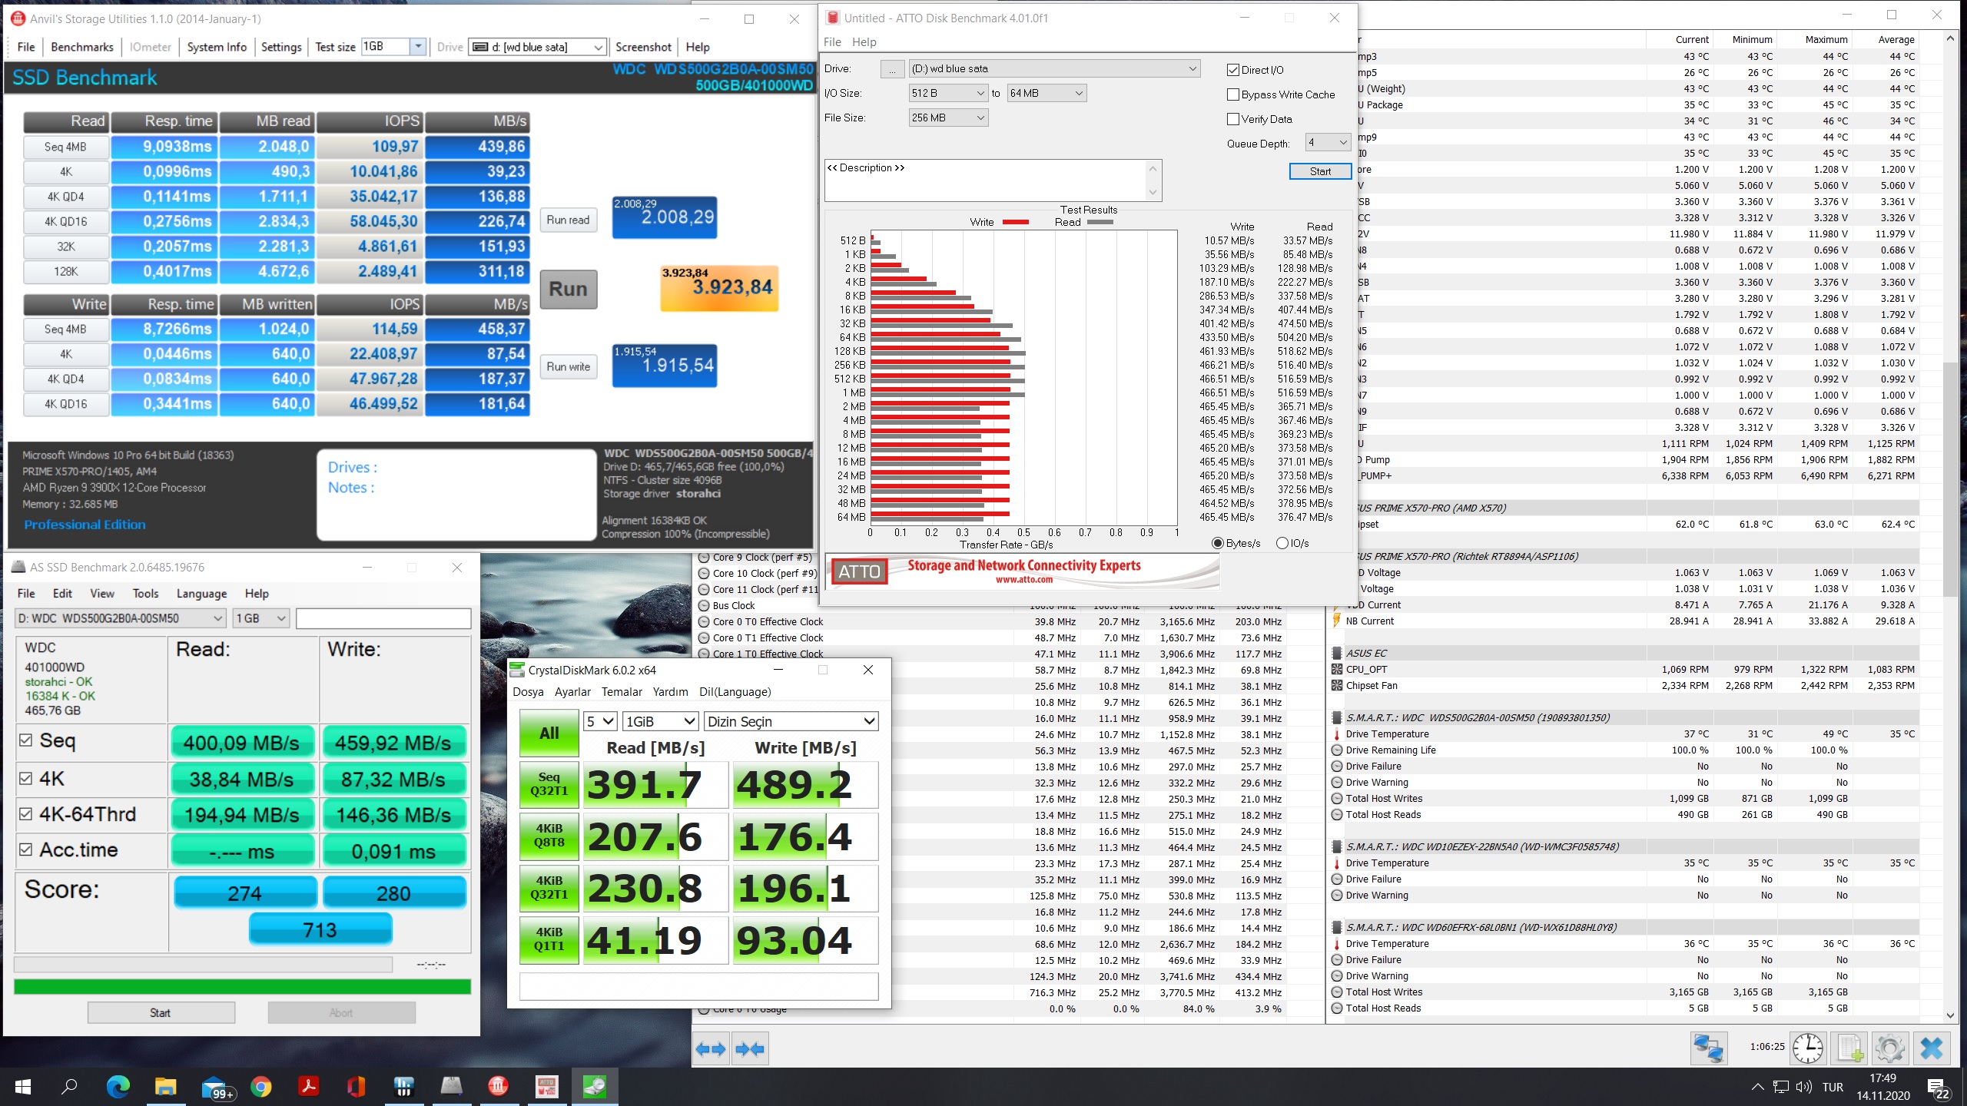Open ATTO Drive (D:) wd blue sata dropdown
Viewport: 1967px width, 1106px height.
click(1054, 68)
